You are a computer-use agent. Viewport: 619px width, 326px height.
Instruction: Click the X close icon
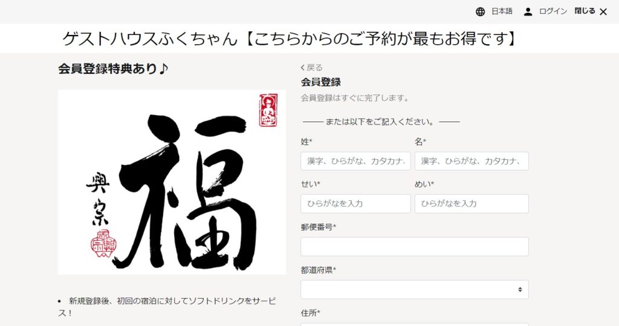point(603,12)
